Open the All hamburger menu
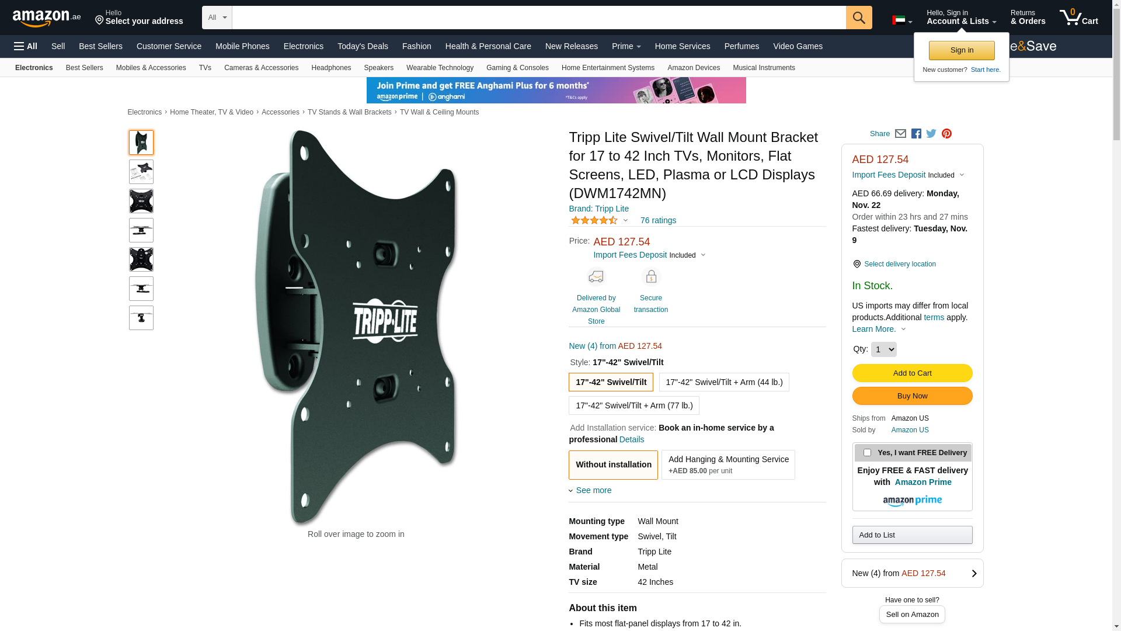 pos(26,46)
